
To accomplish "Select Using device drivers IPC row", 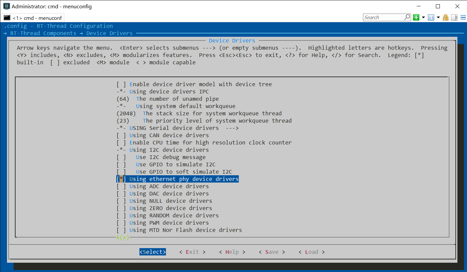I will tap(163, 91).
